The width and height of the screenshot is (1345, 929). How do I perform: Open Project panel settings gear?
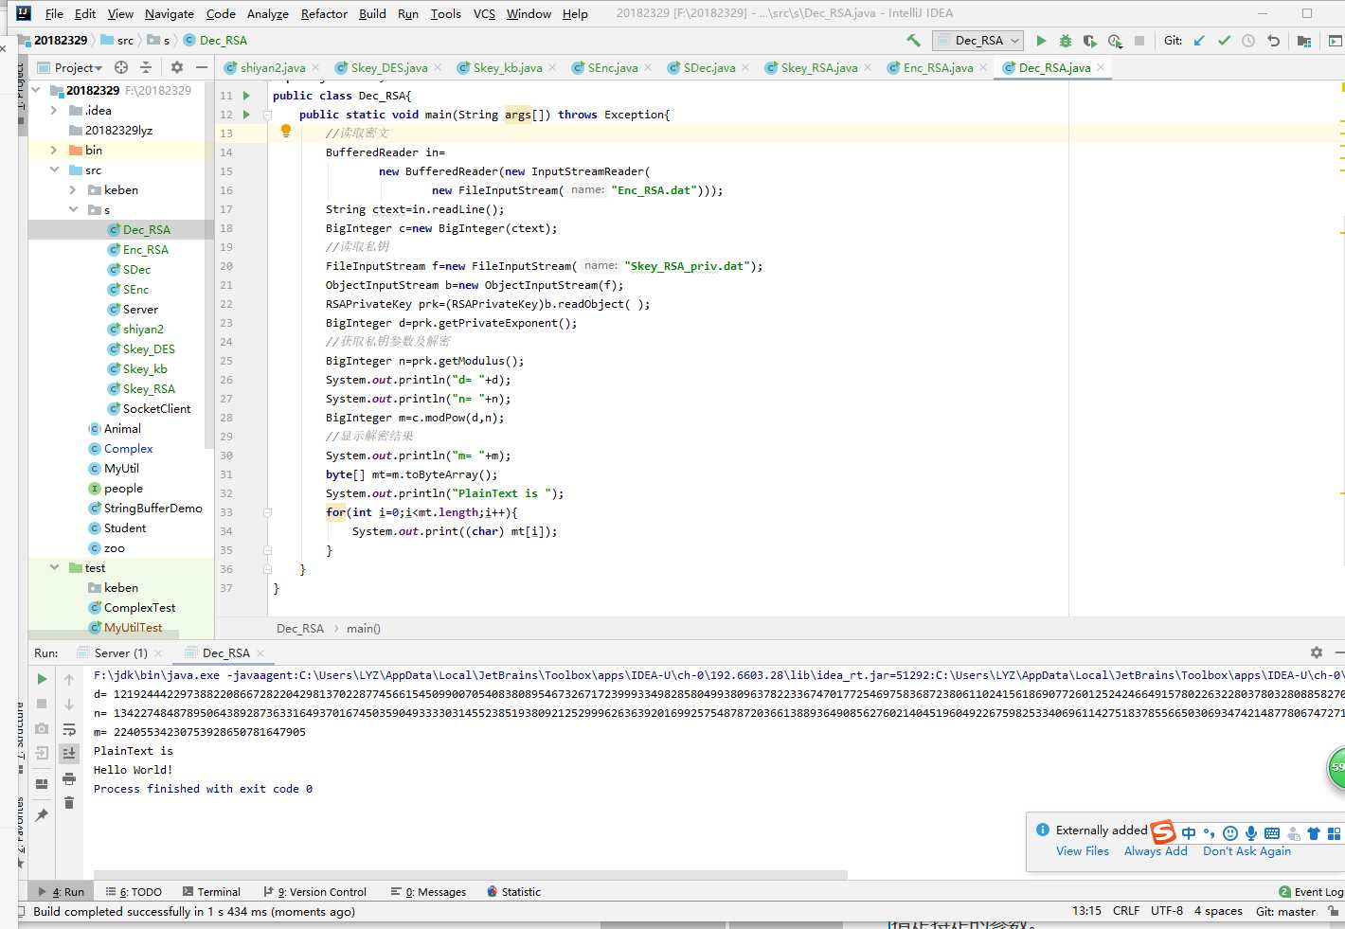176,67
